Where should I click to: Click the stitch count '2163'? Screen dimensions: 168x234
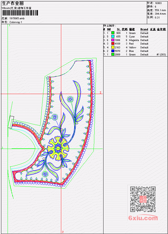pos(117,48)
